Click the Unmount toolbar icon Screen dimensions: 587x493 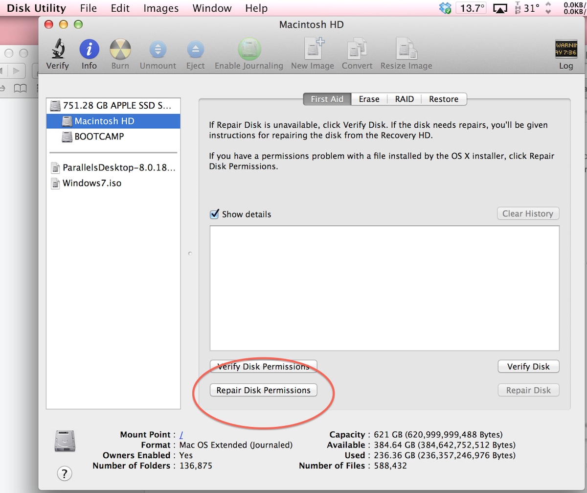[158, 49]
